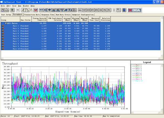Viewport: 164px width, 118px height.
Task: Open the Window menu
Action: click(x=26, y=6)
